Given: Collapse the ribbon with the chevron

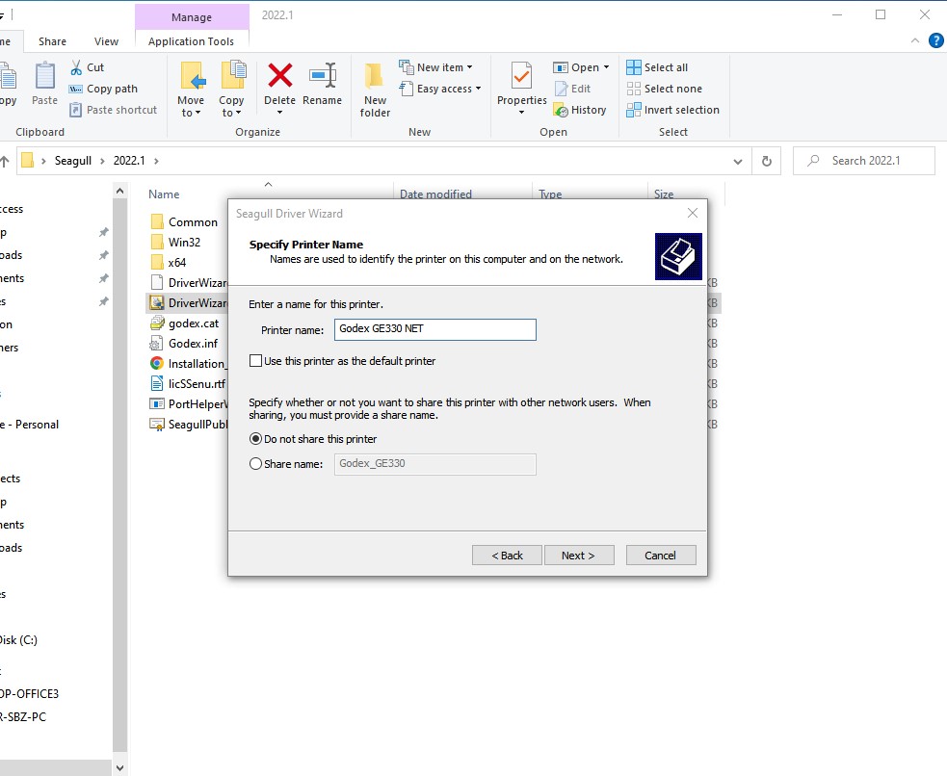Looking at the screenshot, I should [915, 41].
